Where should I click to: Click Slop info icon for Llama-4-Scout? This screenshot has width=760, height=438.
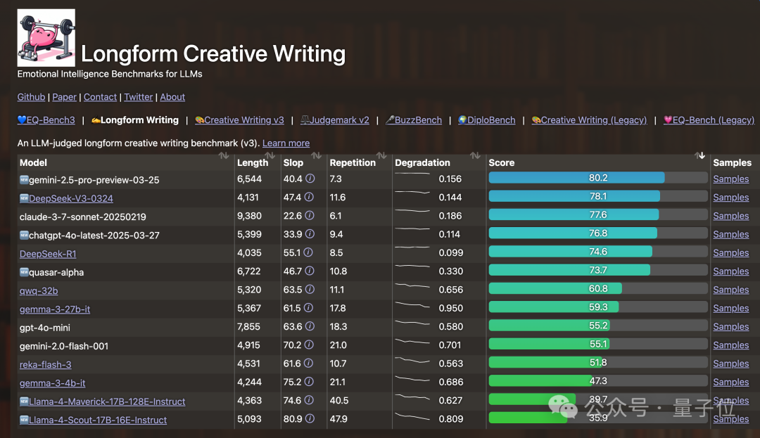pos(310,418)
